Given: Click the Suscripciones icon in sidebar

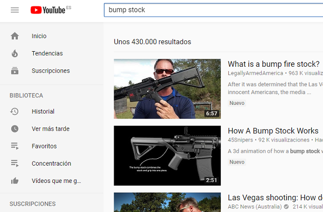Looking at the screenshot, I should pos(15,70).
